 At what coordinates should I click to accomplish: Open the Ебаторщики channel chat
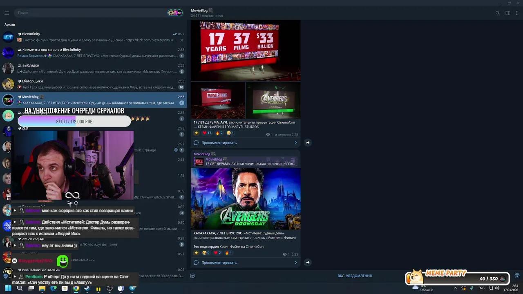(x=93, y=84)
